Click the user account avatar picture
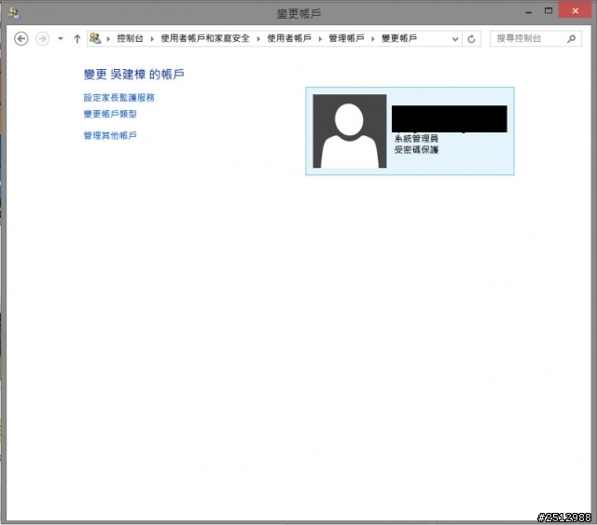Image resolution: width=597 pixels, height=525 pixels. click(350, 131)
